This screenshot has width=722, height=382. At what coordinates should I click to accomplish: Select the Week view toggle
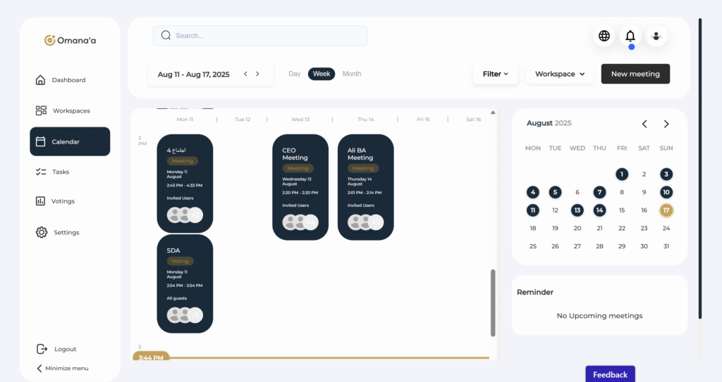[x=322, y=74]
